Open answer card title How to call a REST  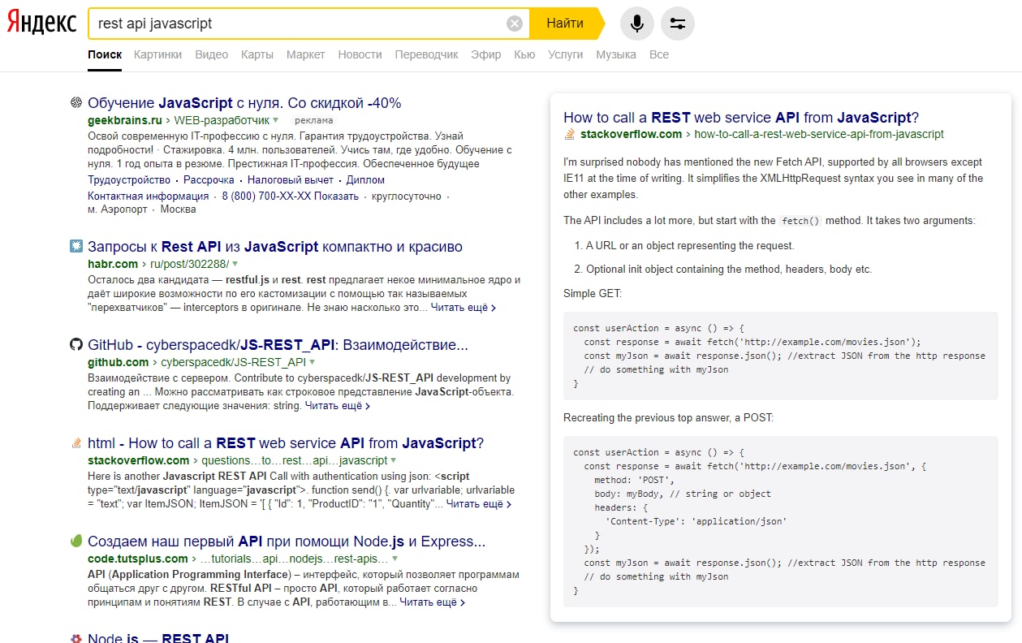[741, 118]
